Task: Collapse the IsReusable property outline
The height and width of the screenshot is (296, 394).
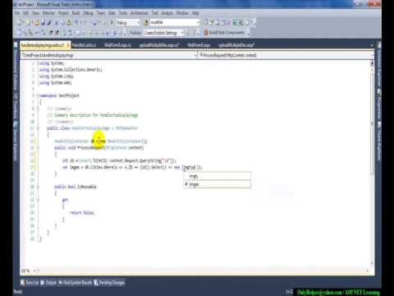Action: pyautogui.click(x=38, y=187)
